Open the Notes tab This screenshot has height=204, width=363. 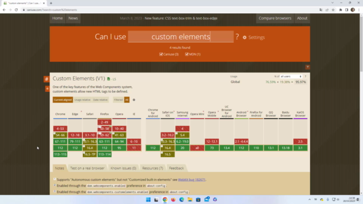60,168
